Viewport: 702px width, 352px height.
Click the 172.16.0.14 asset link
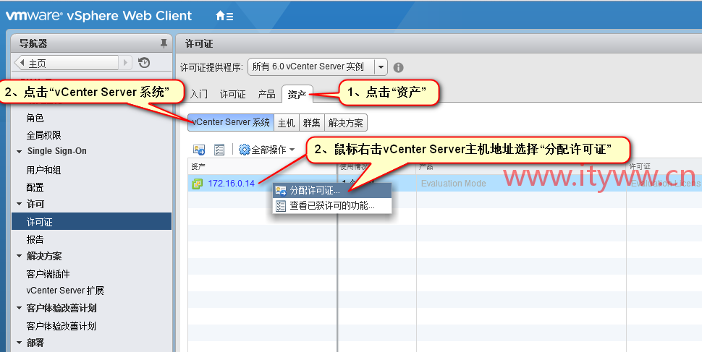click(x=231, y=184)
